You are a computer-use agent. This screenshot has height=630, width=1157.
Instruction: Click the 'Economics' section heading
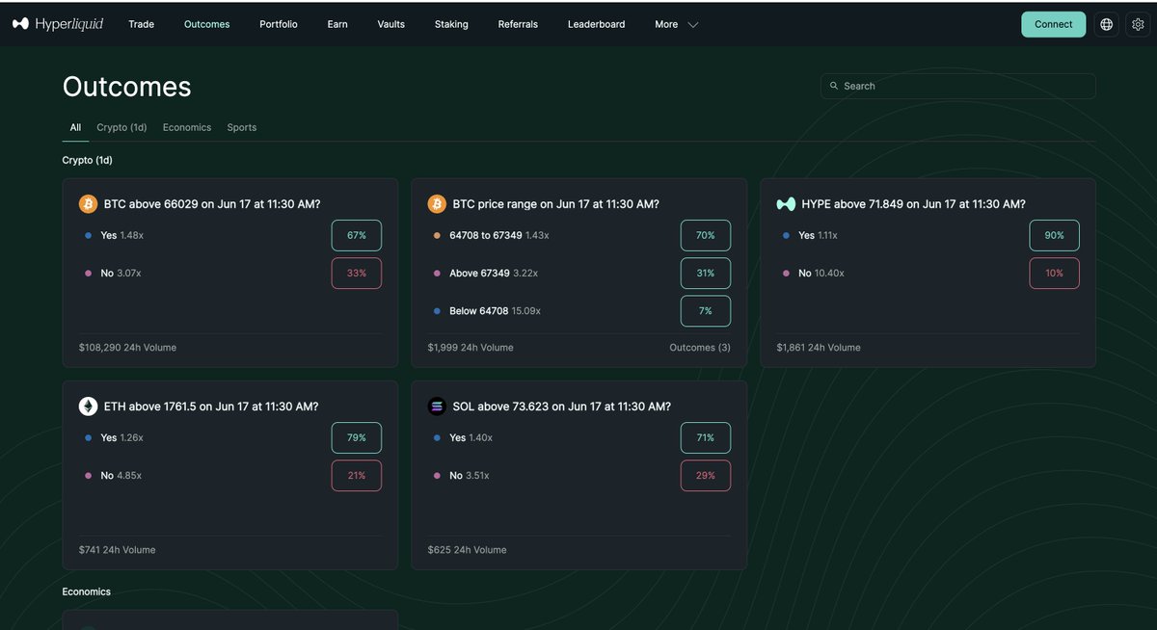pyautogui.click(x=87, y=591)
